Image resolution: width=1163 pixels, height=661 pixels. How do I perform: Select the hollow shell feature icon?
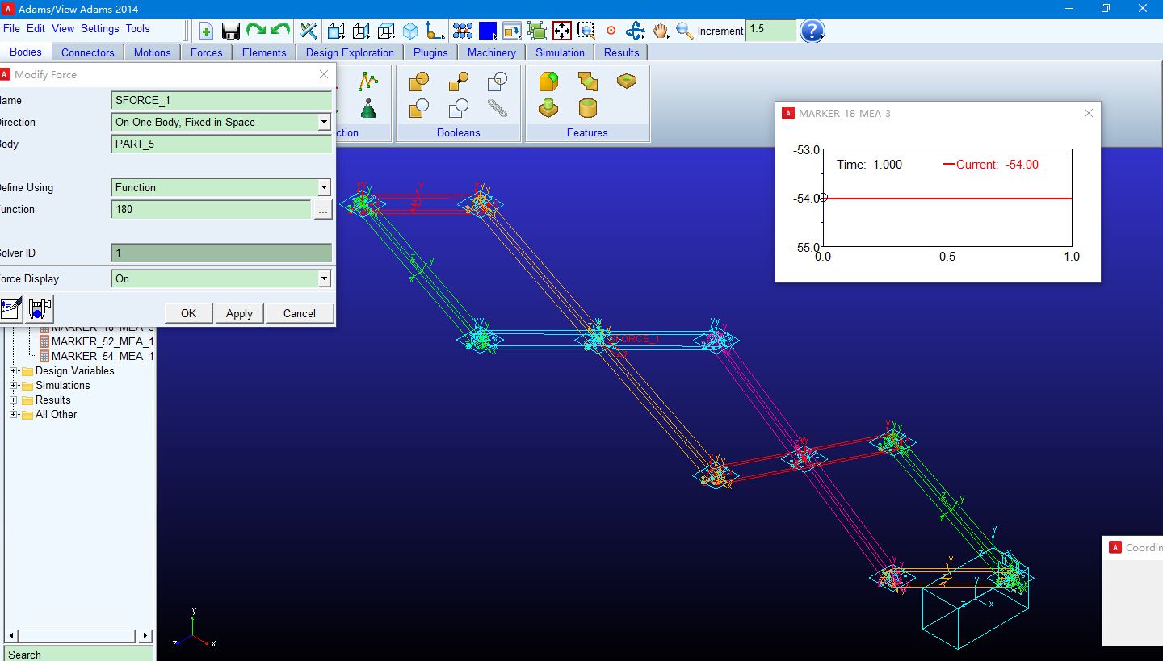[587, 107]
